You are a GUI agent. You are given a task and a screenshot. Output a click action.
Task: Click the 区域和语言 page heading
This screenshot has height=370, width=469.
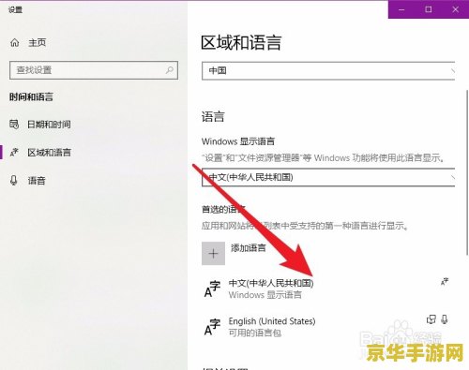click(241, 43)
